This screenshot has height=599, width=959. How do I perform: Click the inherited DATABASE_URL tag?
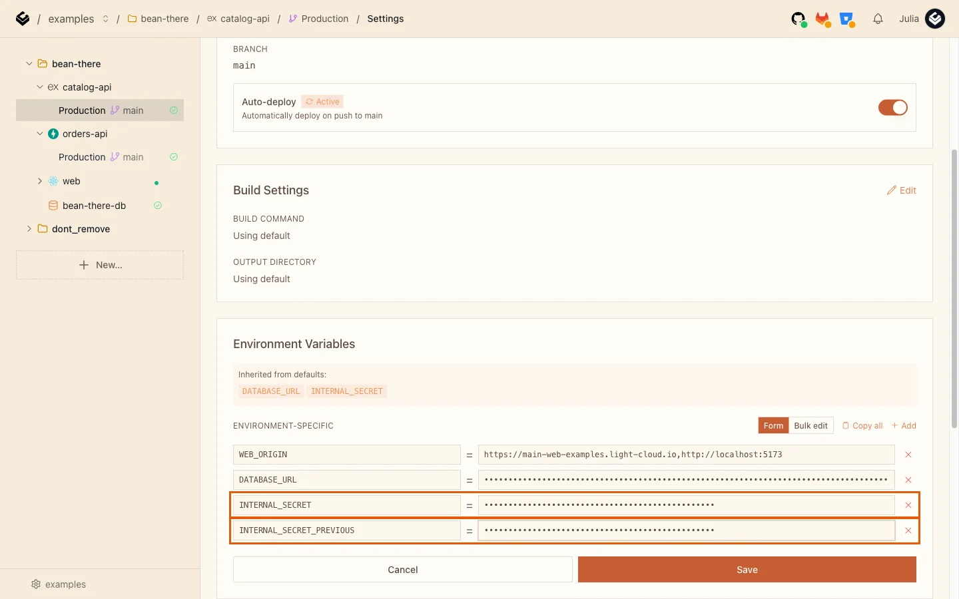271,391
